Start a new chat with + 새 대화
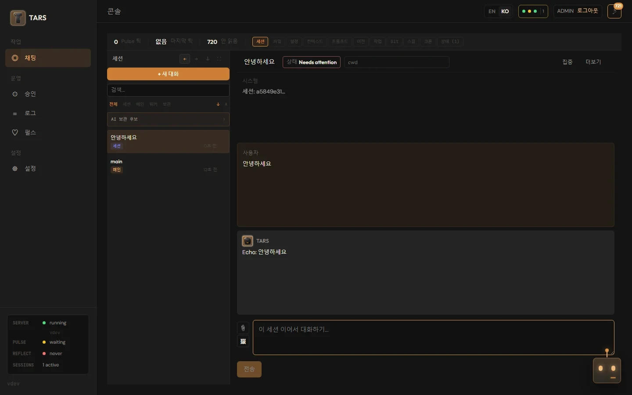 click(168, 74)
